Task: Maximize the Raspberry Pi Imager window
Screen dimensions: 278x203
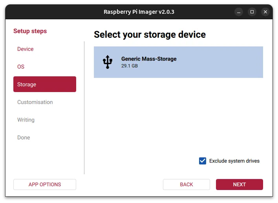Action: coord(252,12)
